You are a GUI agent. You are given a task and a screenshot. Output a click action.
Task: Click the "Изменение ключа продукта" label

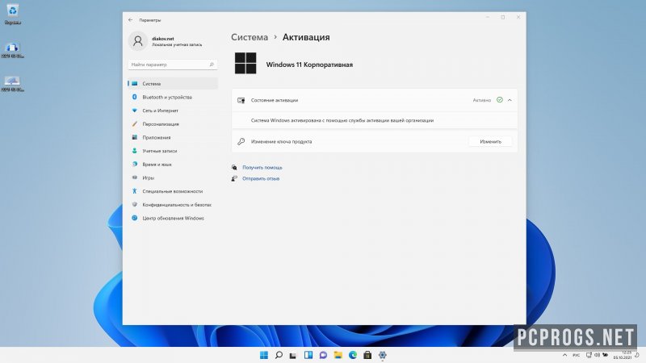[x=281, y=142]
